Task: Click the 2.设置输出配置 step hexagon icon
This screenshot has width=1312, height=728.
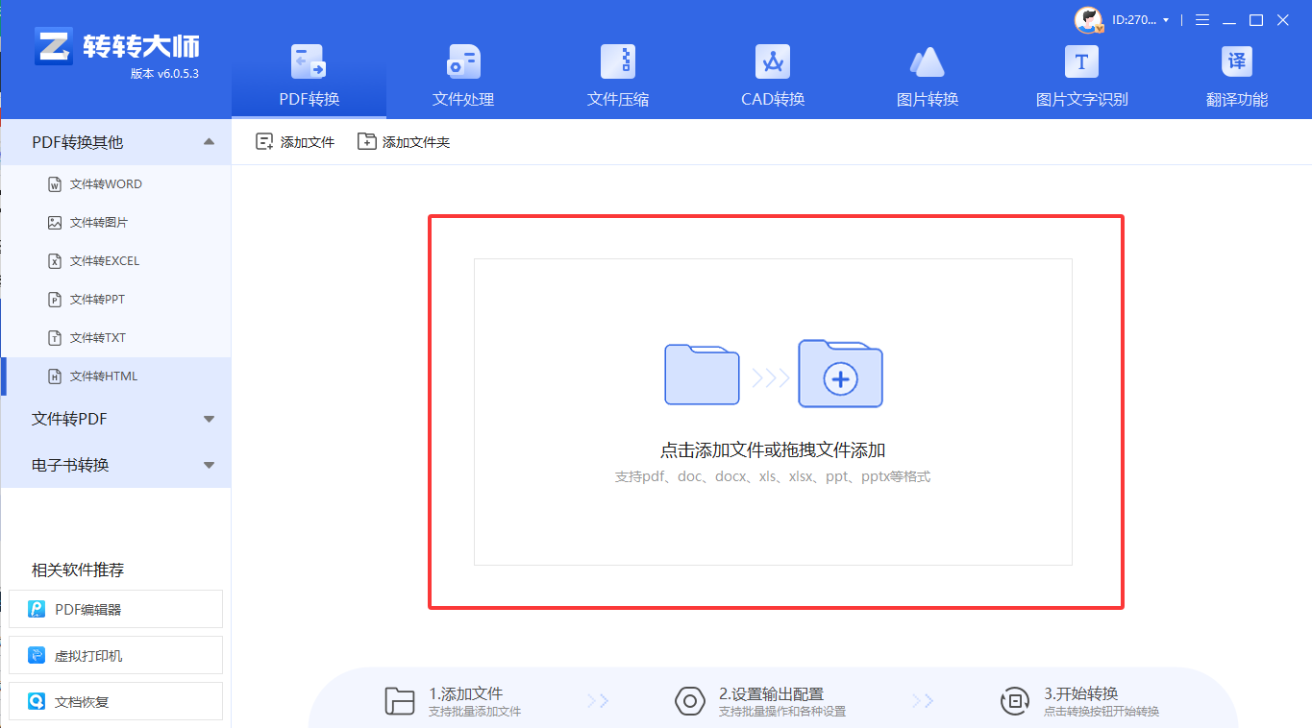Action: click(x=690, y=701)
